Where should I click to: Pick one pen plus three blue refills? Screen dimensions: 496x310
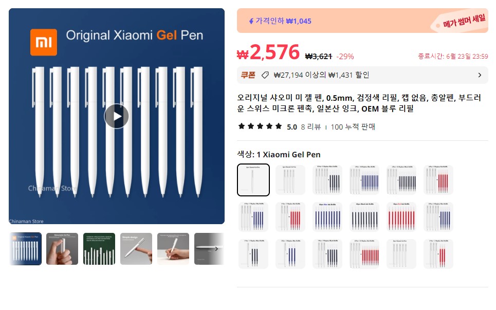(290, 253)
